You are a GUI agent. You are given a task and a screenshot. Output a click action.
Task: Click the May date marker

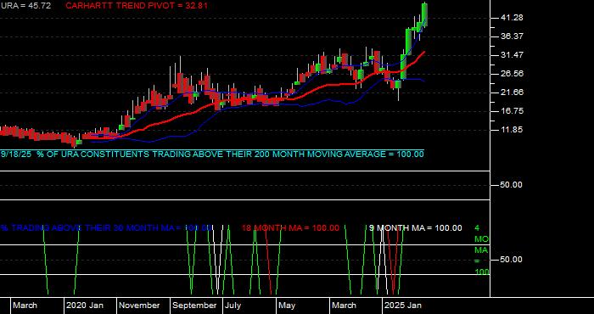[287, 306]
